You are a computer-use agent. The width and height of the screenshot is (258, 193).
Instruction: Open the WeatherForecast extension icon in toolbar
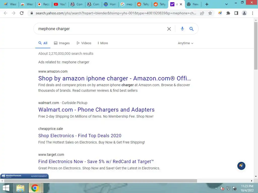(220, 13)
